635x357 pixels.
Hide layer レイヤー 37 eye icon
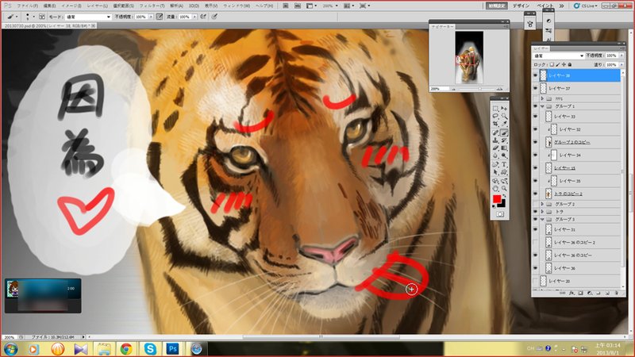click(x=535, y=88)
